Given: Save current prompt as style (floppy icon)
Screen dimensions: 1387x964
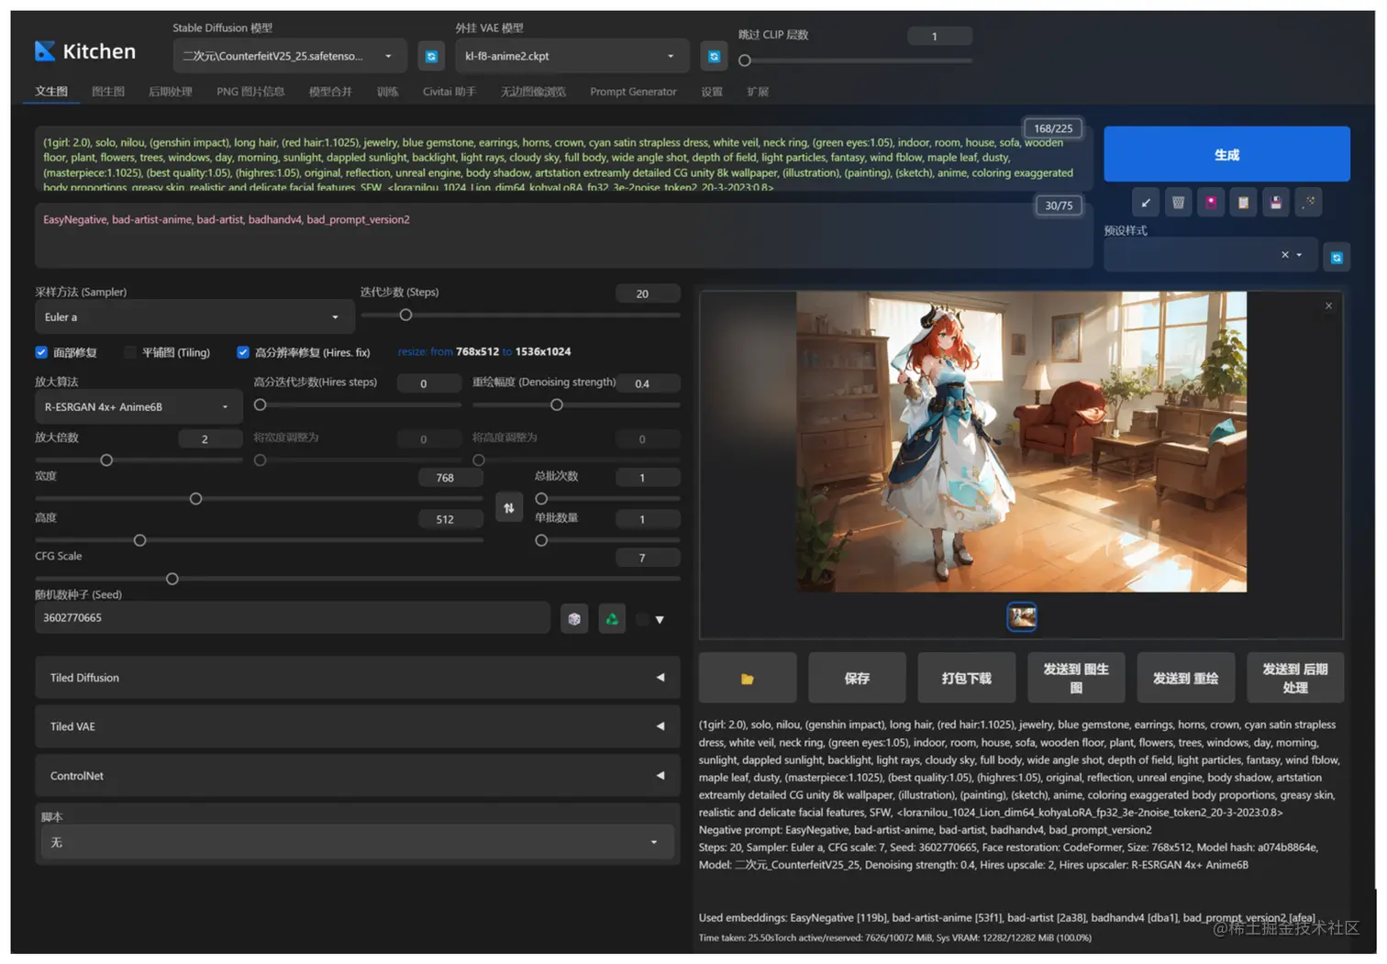Looking at the screenshot, I should click(1276, 203).
